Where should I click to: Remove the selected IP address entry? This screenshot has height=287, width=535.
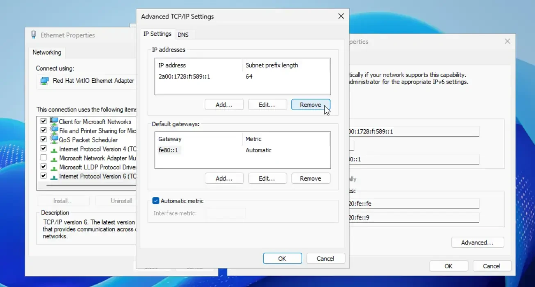[x=310, y=105]
